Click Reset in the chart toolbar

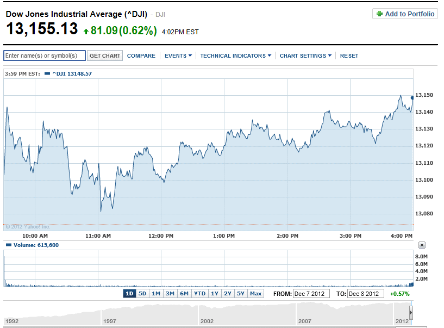[x=349, y=55]
